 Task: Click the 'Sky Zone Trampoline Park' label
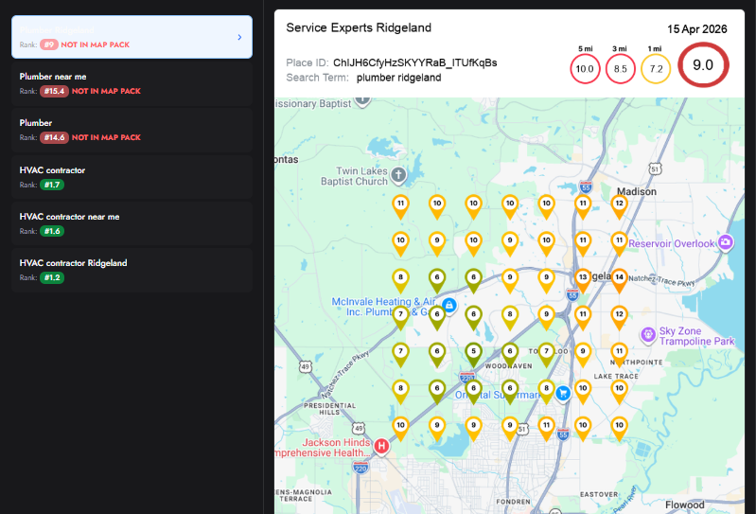(696, 336)
